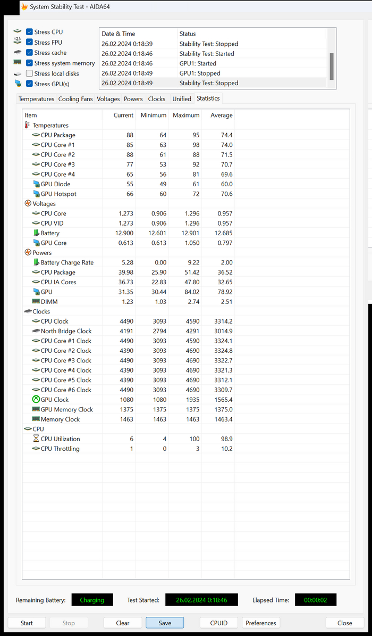
Task: Click the 'CPU Core #6 Clock' row label
Action: (x=66, y=390)
